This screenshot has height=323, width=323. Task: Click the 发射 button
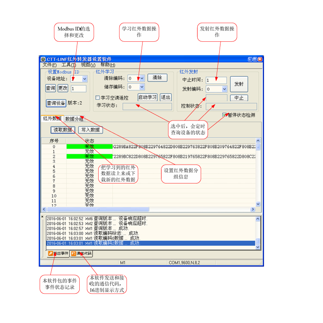click(x=239, y=84)
